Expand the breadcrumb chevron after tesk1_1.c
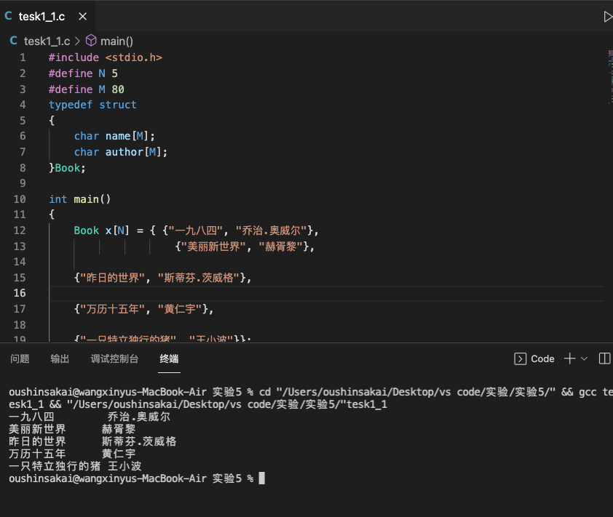This screenshot has height=517, width=613. coord(77,41)
